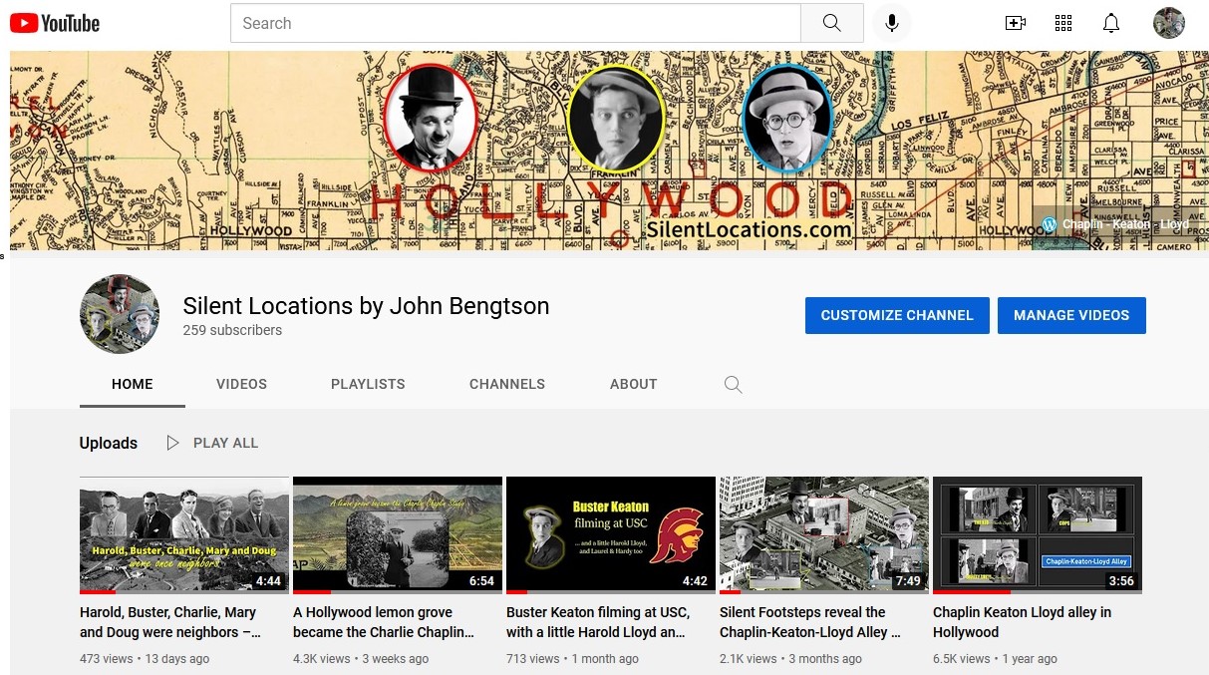
Task: Open the account avatar menu
Action: 1168,23
